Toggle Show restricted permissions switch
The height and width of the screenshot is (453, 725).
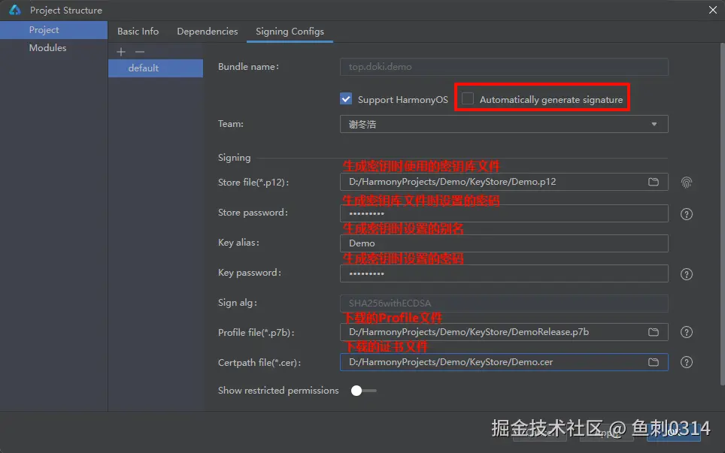tap(363, 391)
